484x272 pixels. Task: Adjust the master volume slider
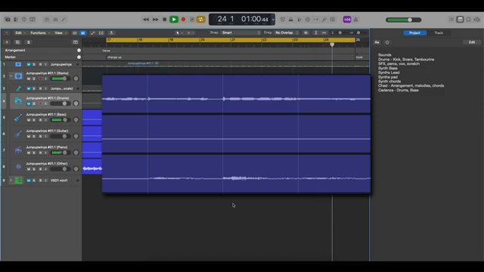404,20
